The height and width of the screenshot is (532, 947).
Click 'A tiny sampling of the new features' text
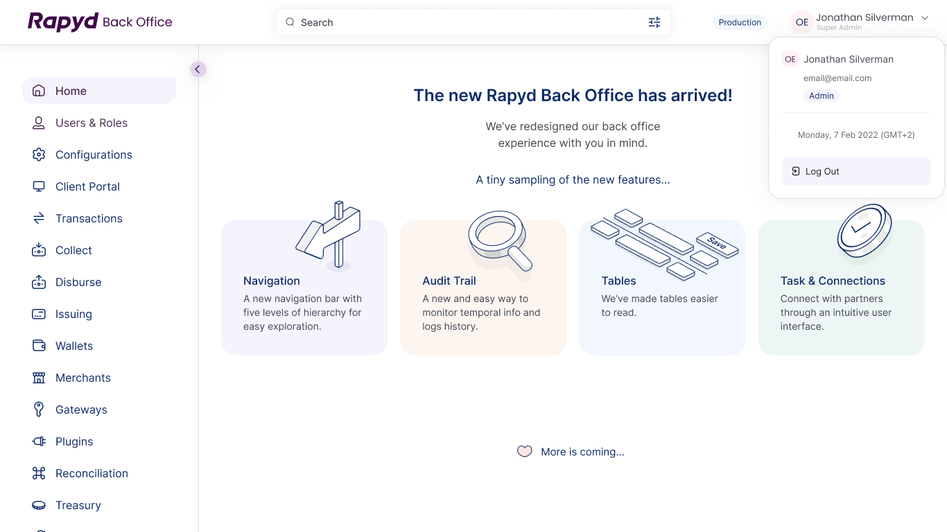tap(573, 179)
